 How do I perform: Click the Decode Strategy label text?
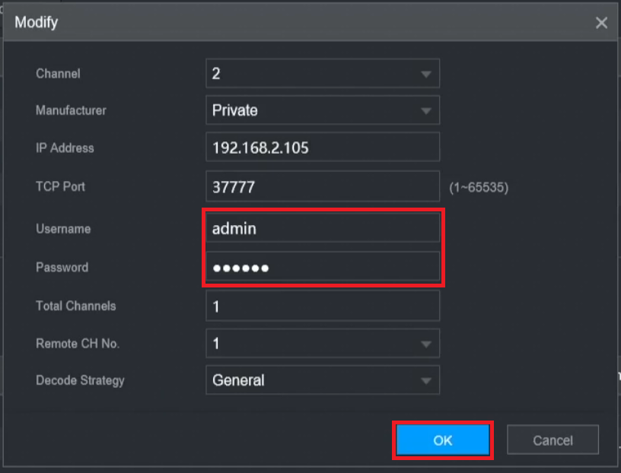coord(80,380)
